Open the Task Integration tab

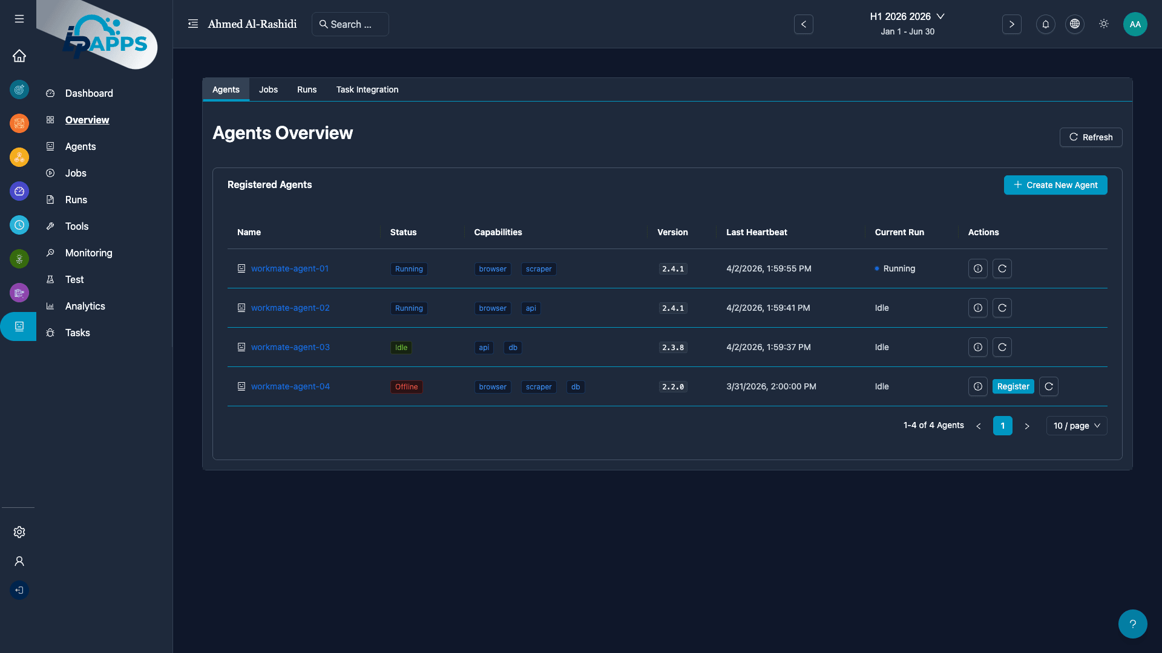pos(367,89)
